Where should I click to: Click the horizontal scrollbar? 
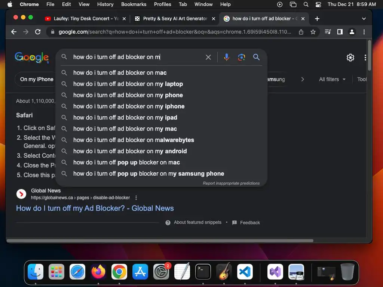(160, 241)
